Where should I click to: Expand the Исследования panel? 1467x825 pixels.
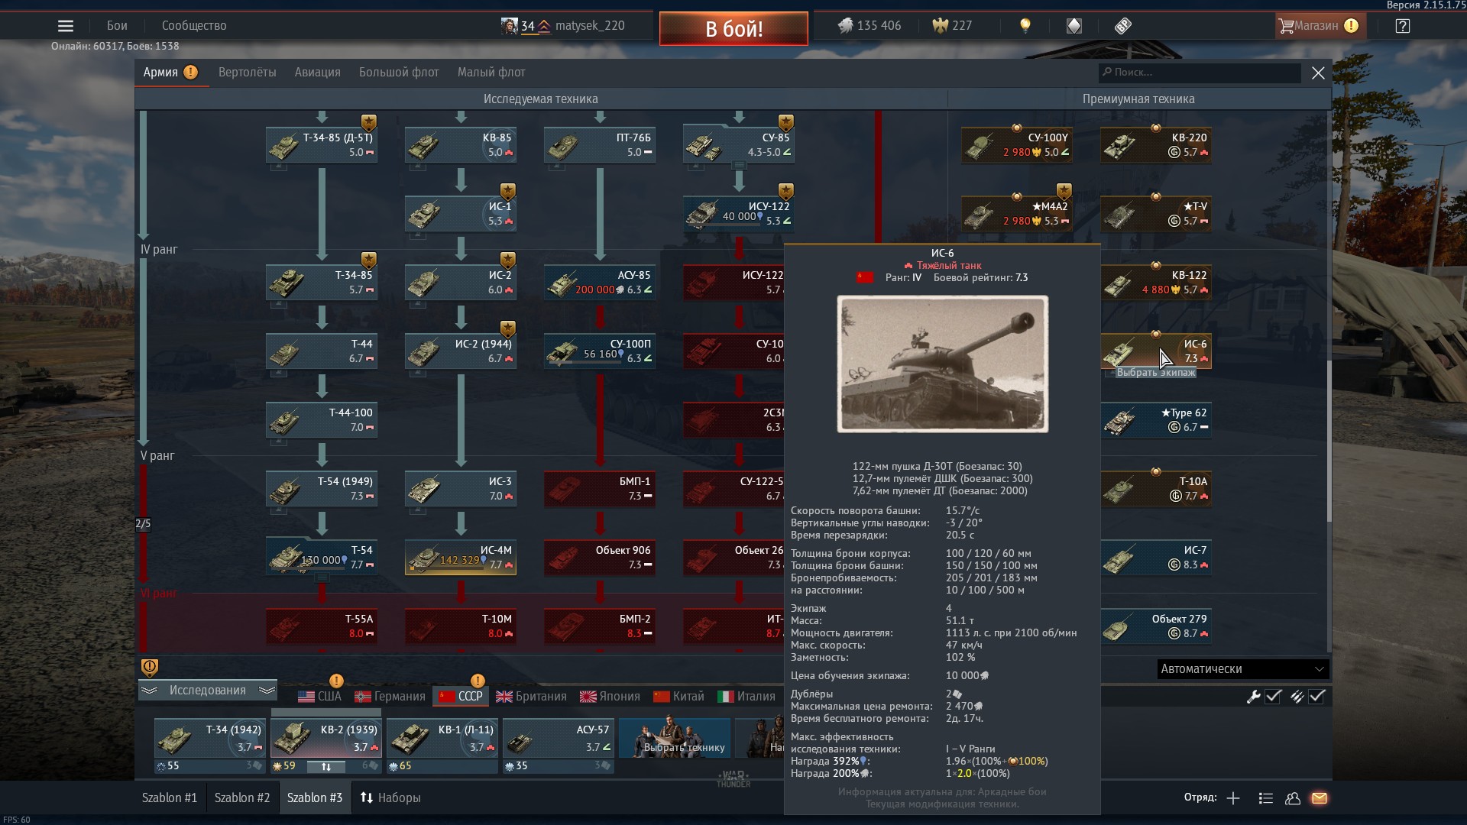click(x=208, y=691)
